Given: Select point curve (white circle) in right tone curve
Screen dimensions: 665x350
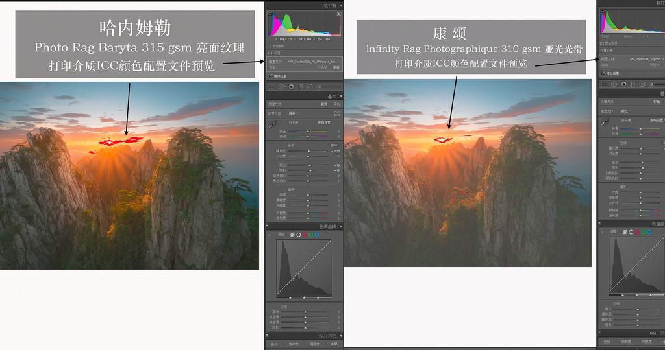Looking at the screenshot, I should (x=631, y=232).
